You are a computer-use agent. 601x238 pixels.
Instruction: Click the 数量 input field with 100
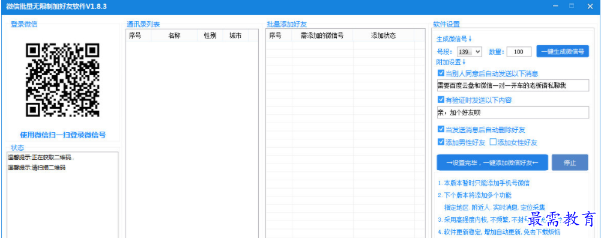pyautogui.click(x=519, y=52)
